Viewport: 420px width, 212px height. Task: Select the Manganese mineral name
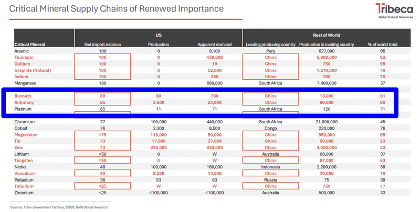(x=27, y=83)
